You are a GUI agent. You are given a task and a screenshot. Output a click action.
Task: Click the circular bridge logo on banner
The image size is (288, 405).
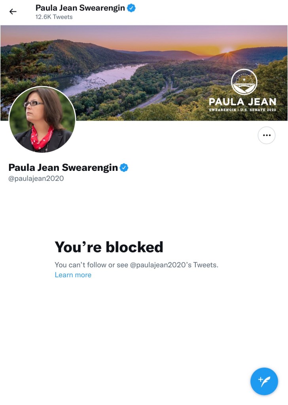(244, 82)
